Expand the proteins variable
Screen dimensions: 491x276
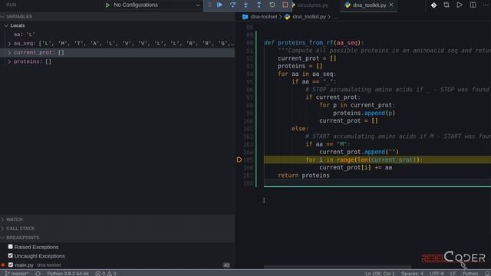click(x=9, y=61)
